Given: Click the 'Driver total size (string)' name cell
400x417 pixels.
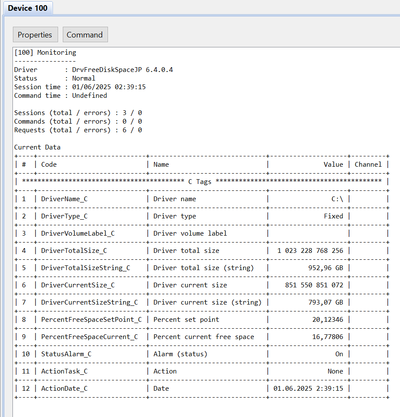Looking at the screenshot, I should tap(204, 268).
